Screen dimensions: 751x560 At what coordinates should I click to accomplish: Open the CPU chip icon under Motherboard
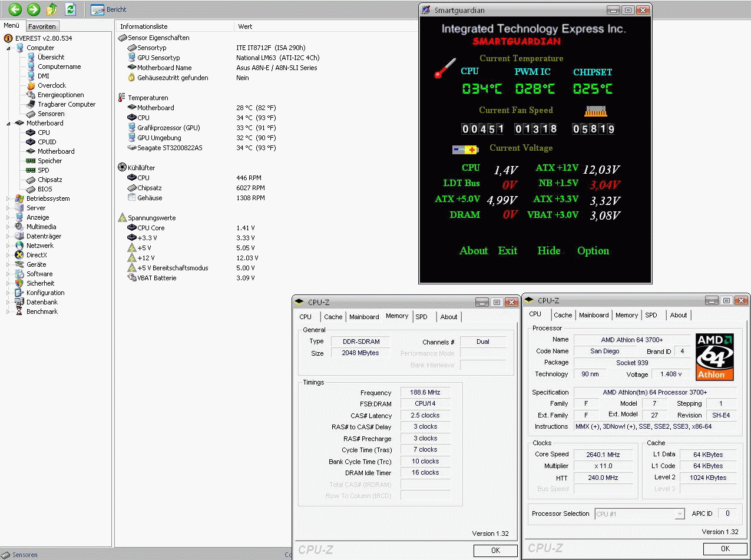pyautogui.click(x=31, y=132)
